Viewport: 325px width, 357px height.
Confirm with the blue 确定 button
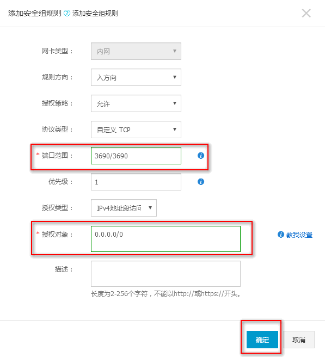pyautogui.click(x=262, y=340)
